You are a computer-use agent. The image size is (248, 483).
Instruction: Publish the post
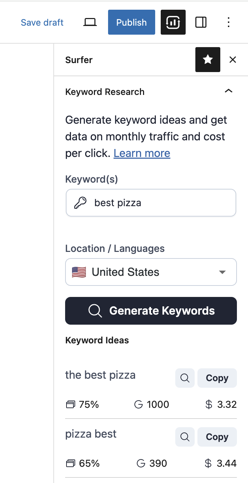click(131, 23)
